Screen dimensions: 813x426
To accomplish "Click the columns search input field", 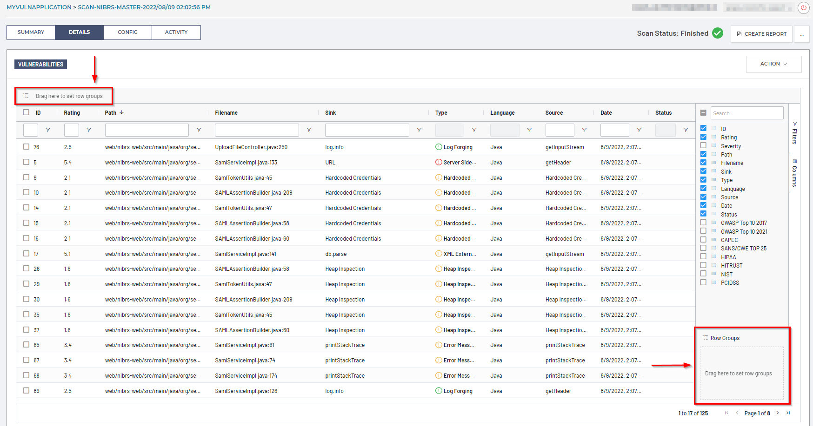I will click(746, 113).
